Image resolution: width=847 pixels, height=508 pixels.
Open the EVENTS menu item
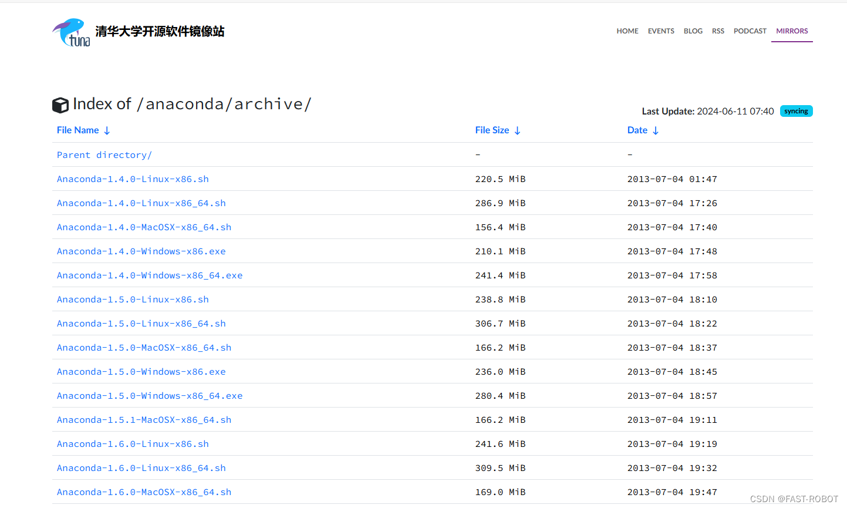pos(661,31)
